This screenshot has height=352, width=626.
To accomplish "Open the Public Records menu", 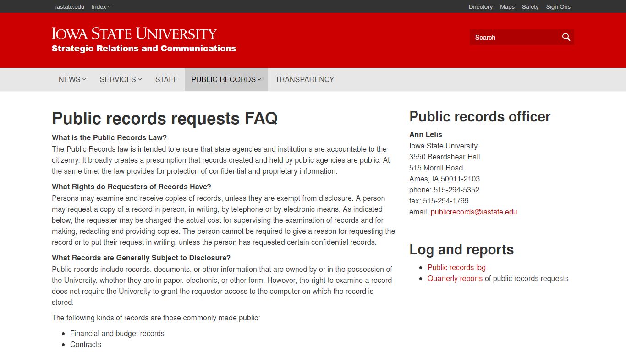I will coord(226,79).
